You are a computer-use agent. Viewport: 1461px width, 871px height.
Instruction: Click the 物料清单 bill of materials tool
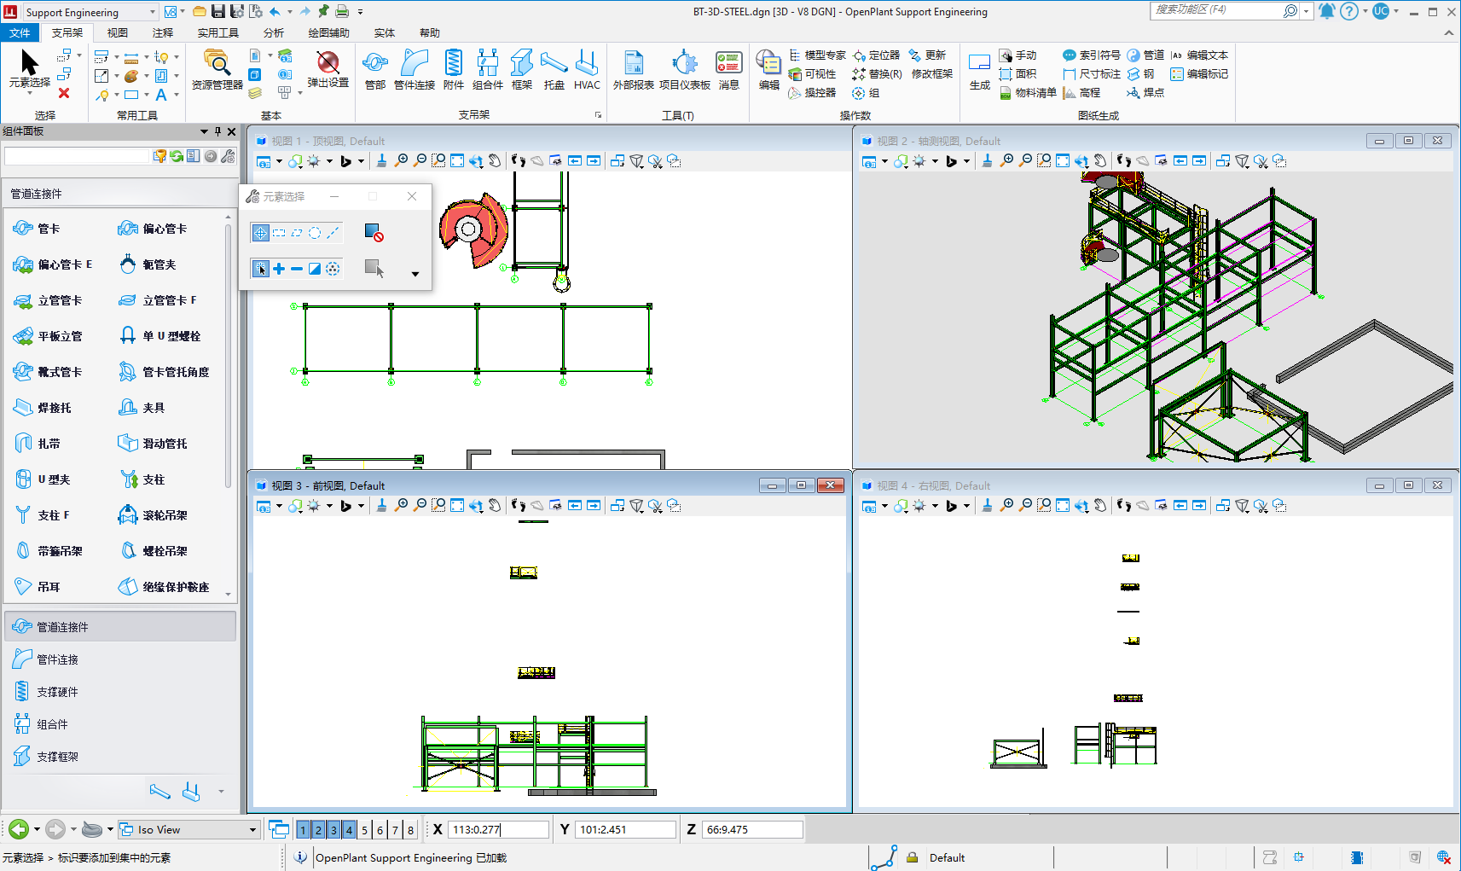[1029, 93]
